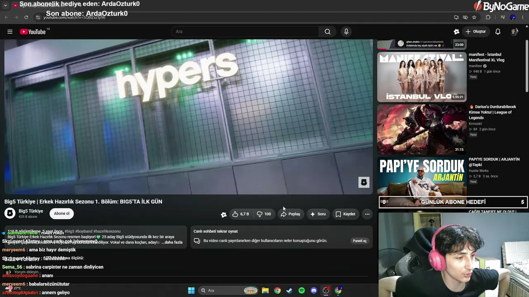Subscribe with the "Abone ol" button

point(62,214)
